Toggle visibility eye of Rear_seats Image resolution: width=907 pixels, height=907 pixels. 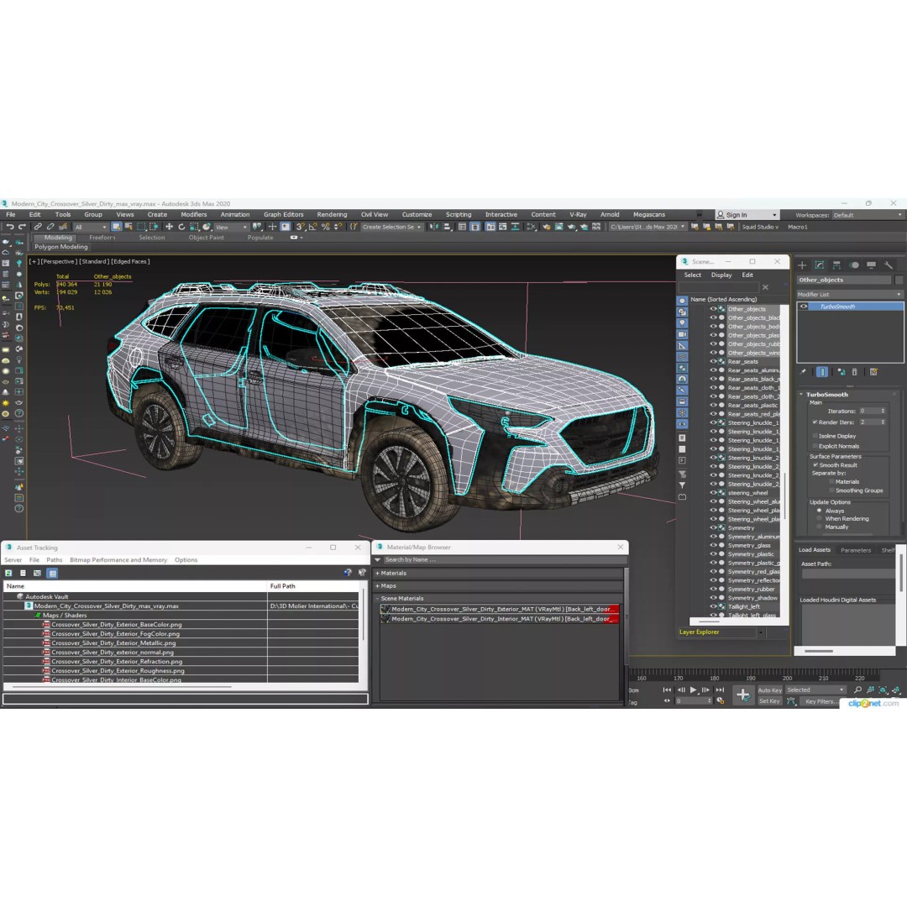713,361
